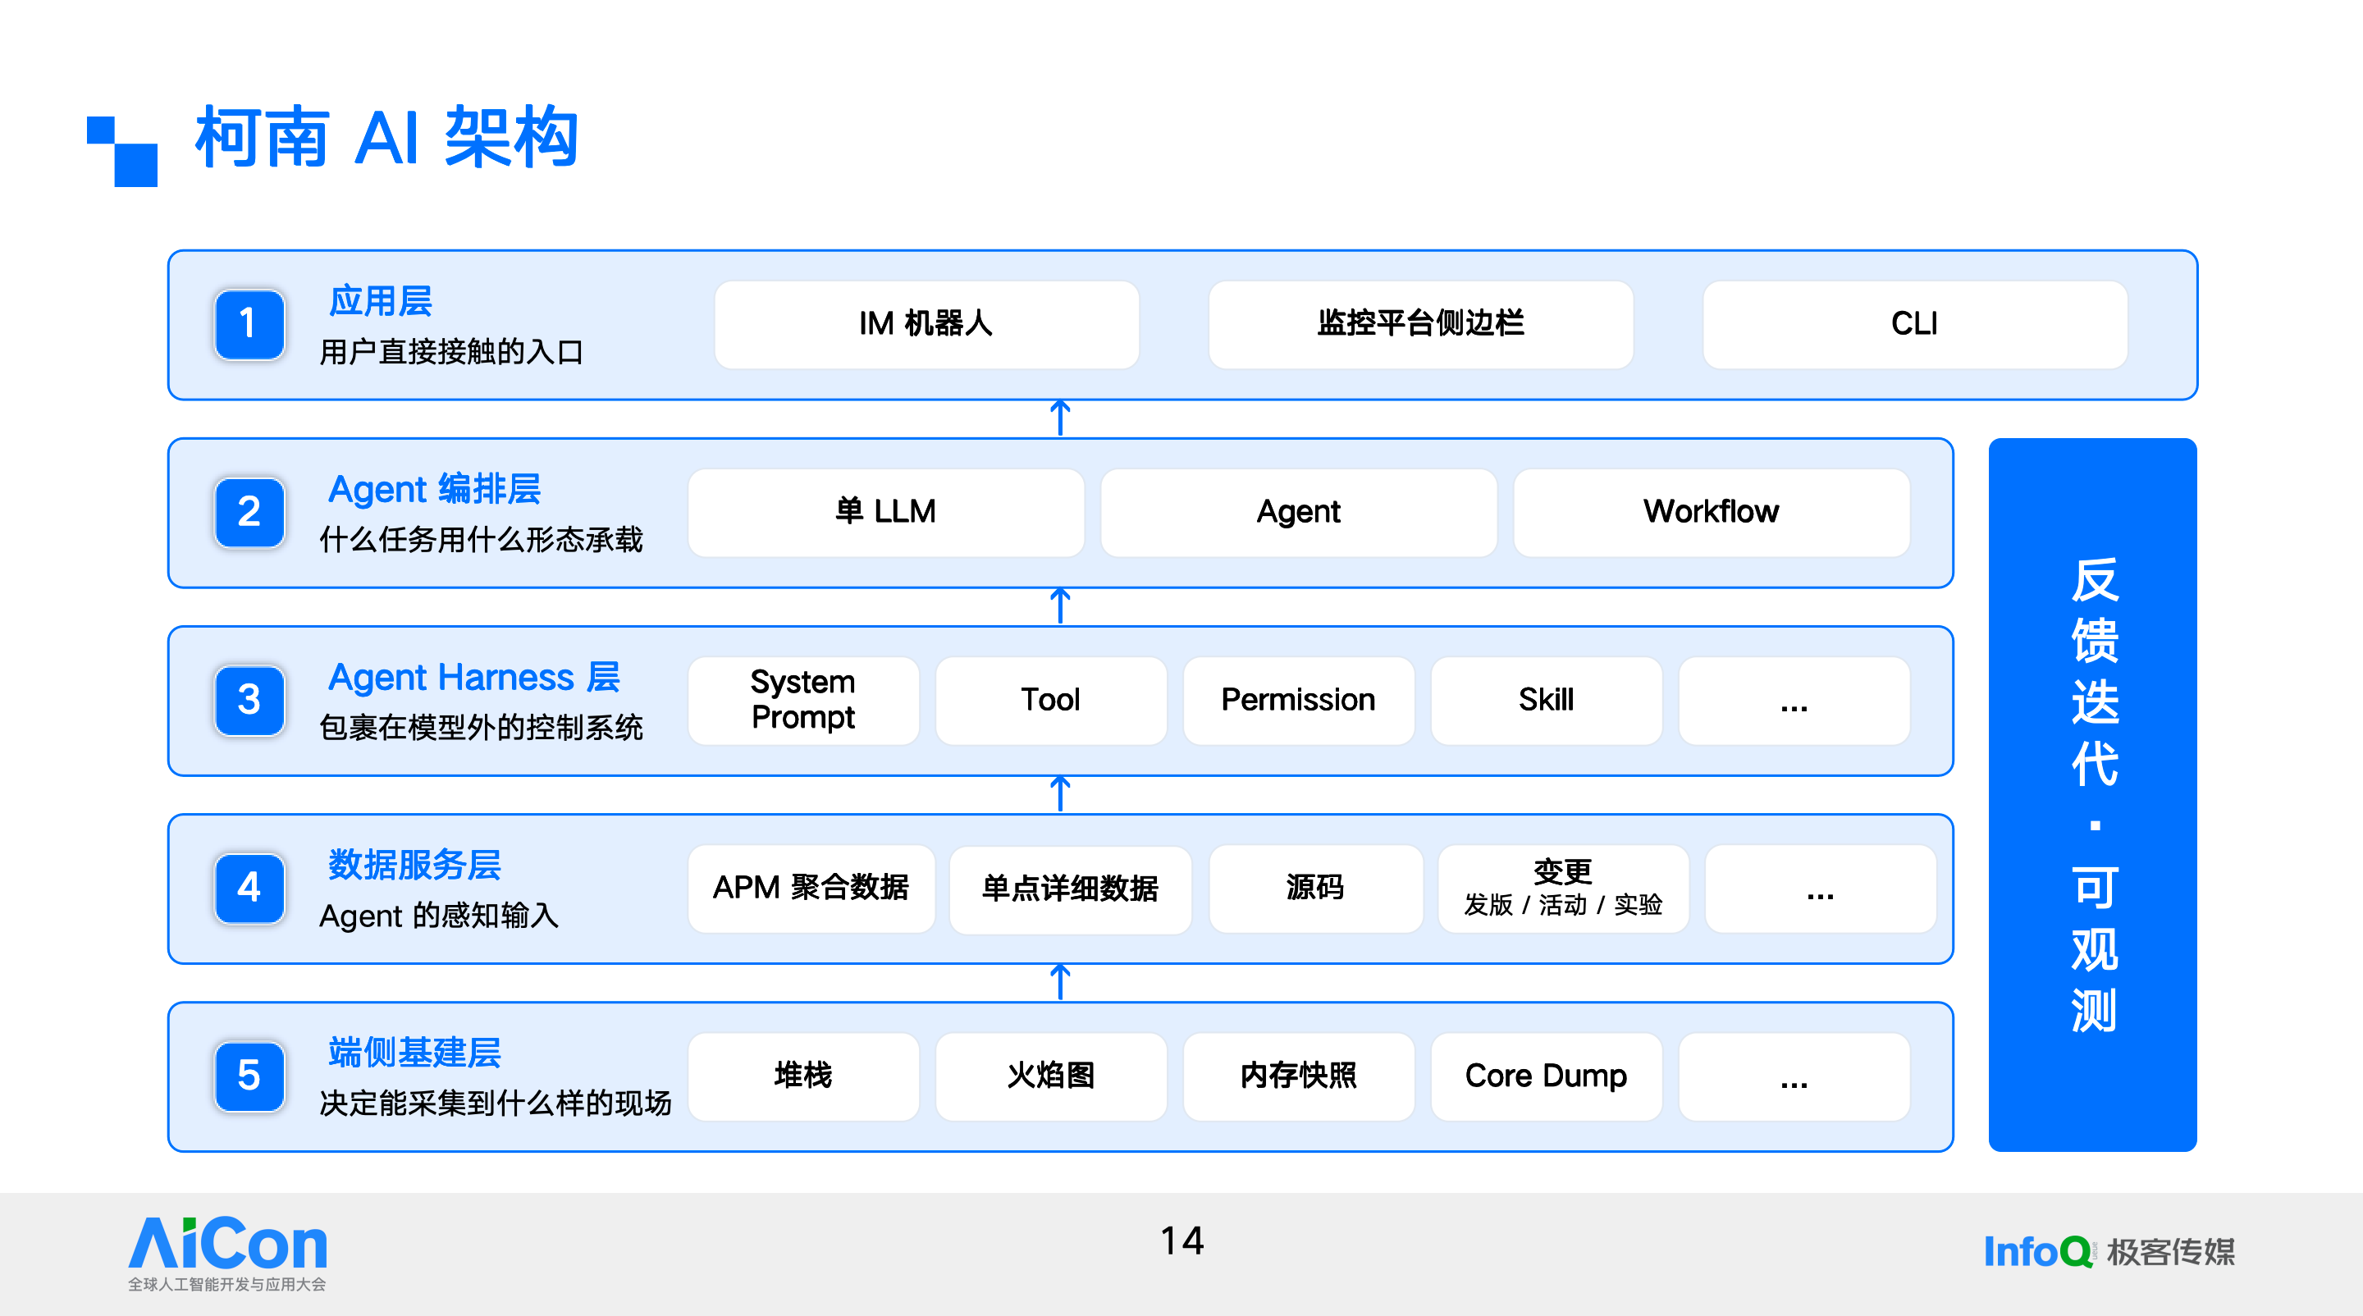Click the number 2 badge for Agent 编排层
The height and width of the screenshot is (1316, 2363).
tap(249, 513)
